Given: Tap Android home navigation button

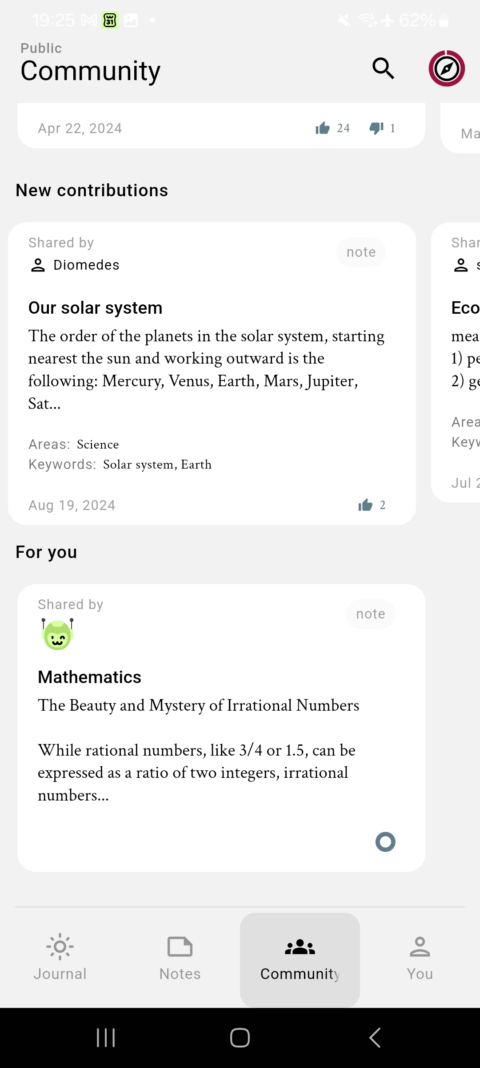Looking at the screenshot, I should coord(240,1038).
